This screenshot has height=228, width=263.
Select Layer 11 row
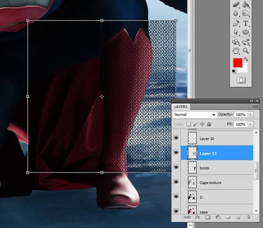[217, 153]
